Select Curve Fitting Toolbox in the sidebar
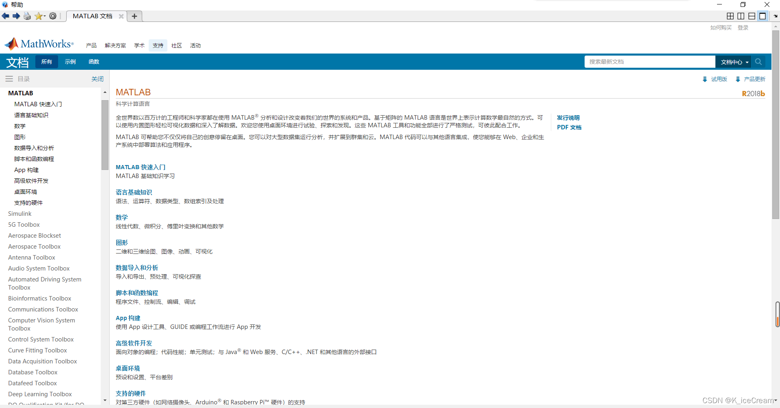Screen dimensions: 780x408 (38, 350)
